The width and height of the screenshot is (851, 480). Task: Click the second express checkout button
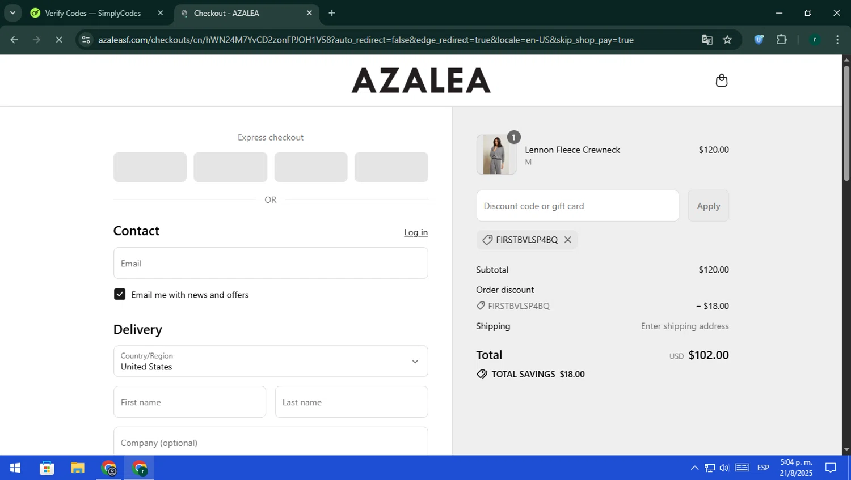click(230, 167)
